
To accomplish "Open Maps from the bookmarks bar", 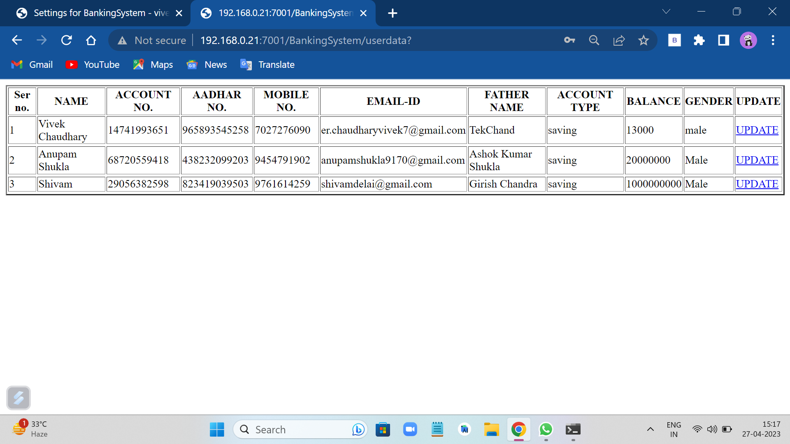I will [x=153, y=65].
